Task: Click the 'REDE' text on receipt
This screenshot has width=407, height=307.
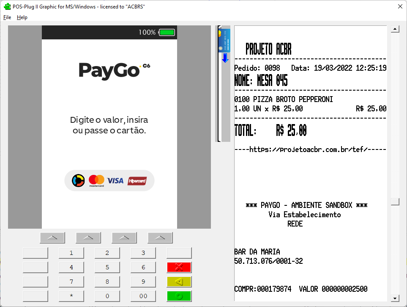Action: tap(295, 224)
